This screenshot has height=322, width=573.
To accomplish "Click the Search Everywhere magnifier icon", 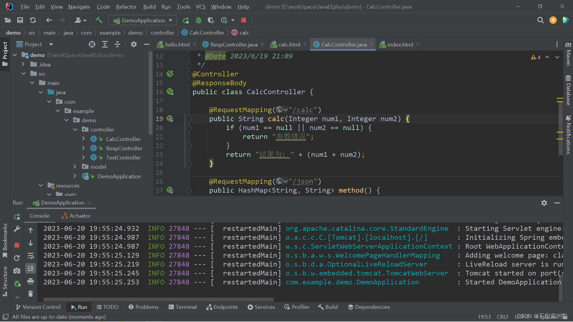I will tap(540, 20).
